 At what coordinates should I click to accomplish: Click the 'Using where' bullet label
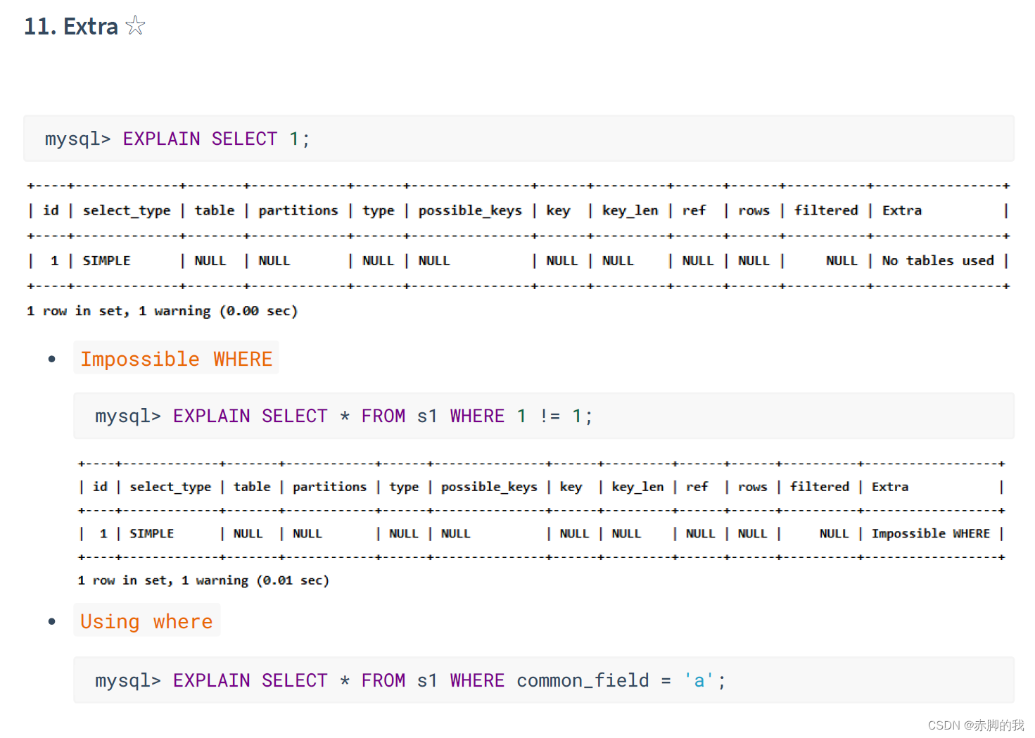(x=146, y=621)
